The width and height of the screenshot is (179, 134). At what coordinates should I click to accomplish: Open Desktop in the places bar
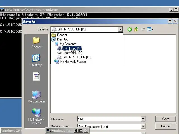36,60
